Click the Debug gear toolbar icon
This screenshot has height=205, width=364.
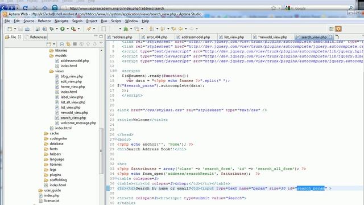52,29
